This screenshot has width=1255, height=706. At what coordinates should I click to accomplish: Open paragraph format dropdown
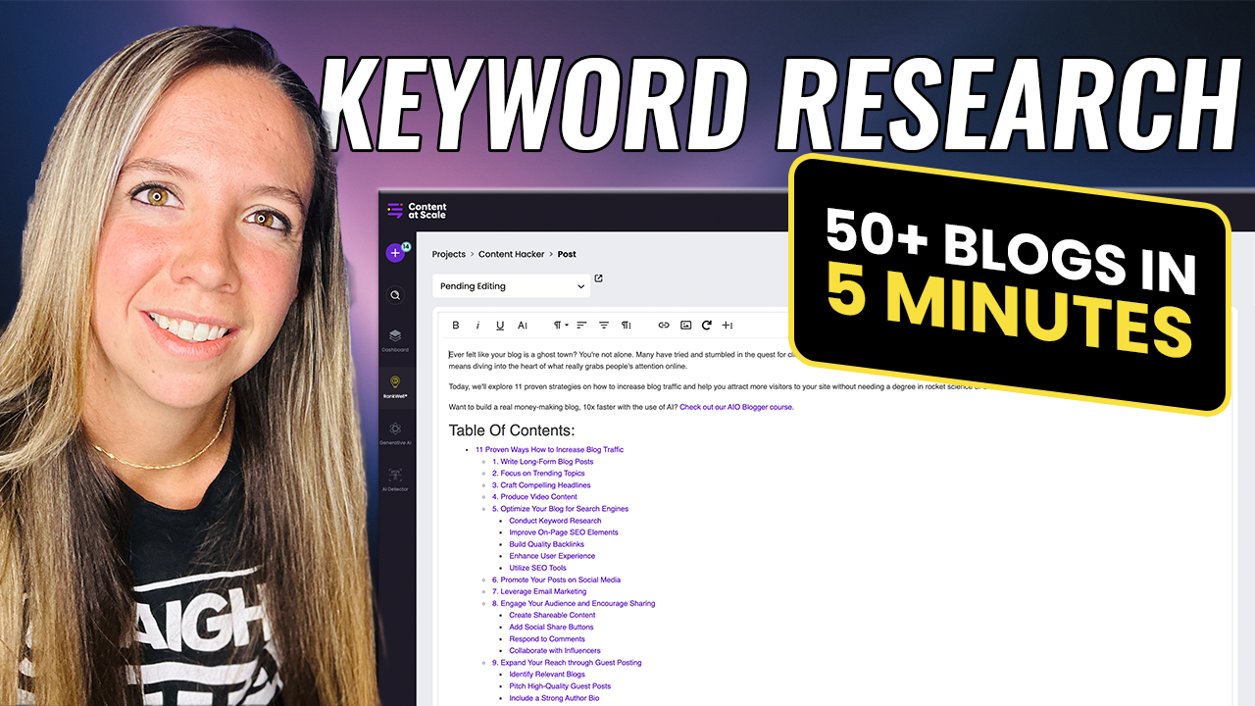[x=560, y=325]
